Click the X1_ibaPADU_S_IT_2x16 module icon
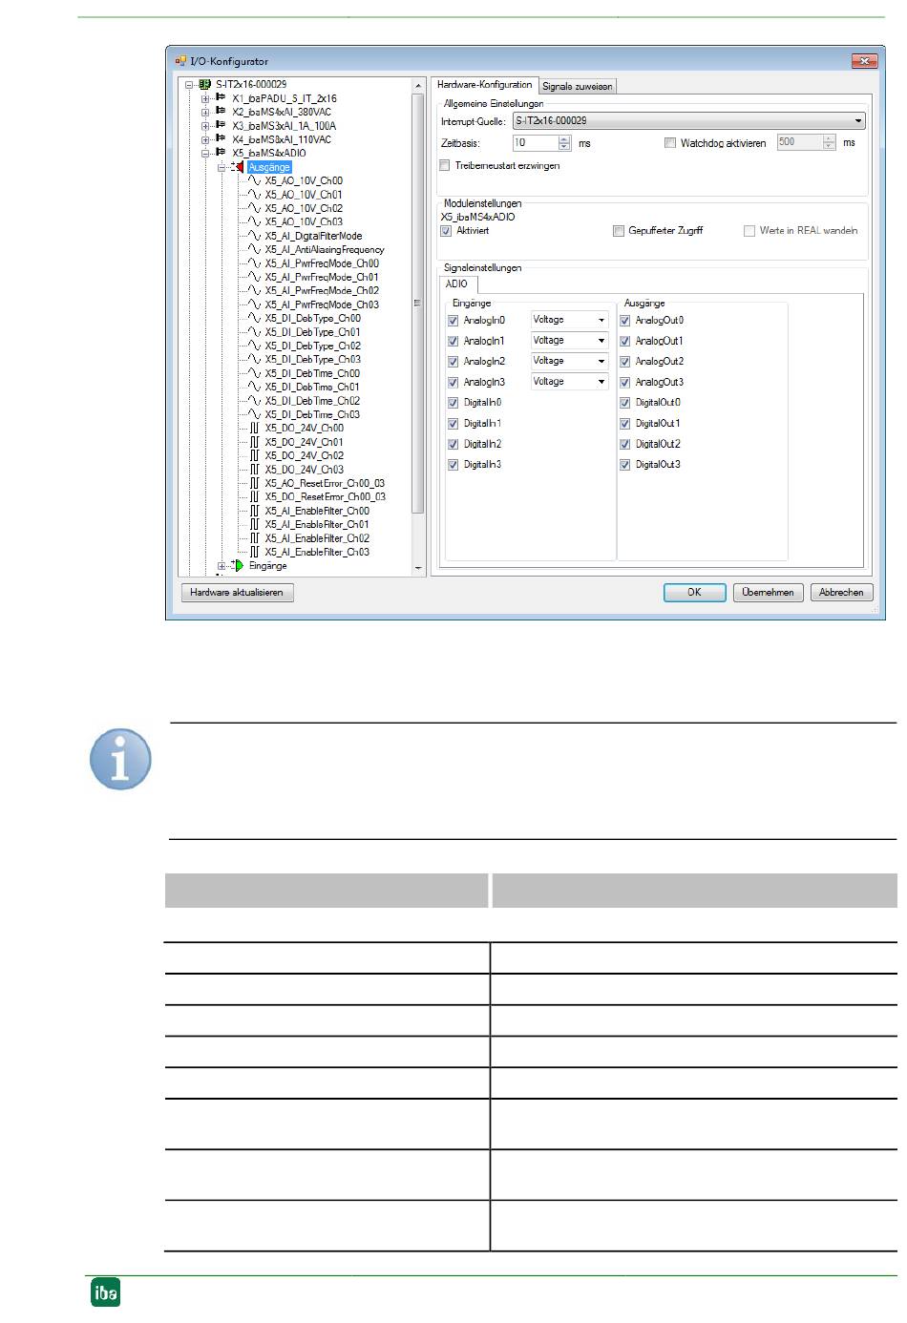Screen dimensions: 907x1323 coord(221,98)
